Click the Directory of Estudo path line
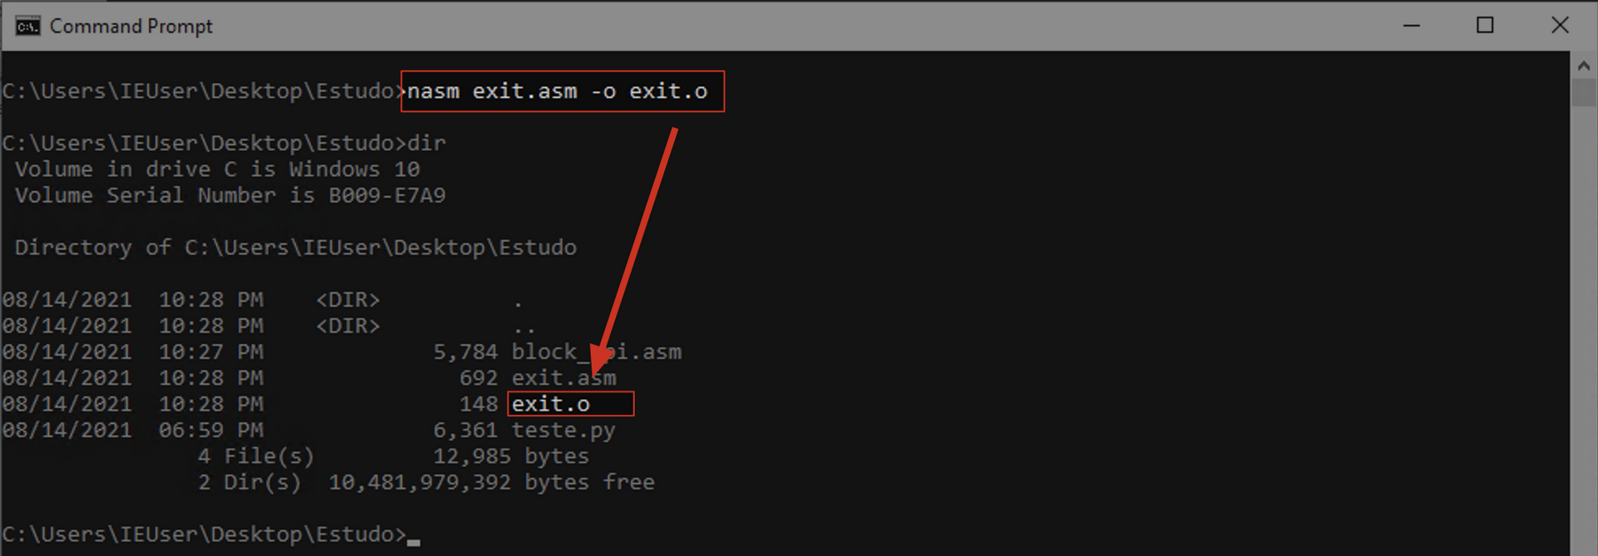 (295, 248)
